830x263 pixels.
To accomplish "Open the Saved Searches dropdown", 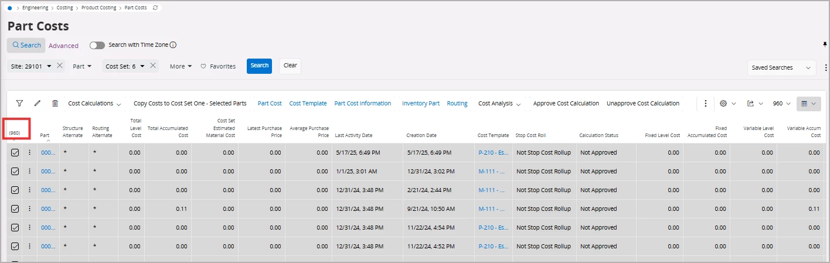I will click(781, 68).
